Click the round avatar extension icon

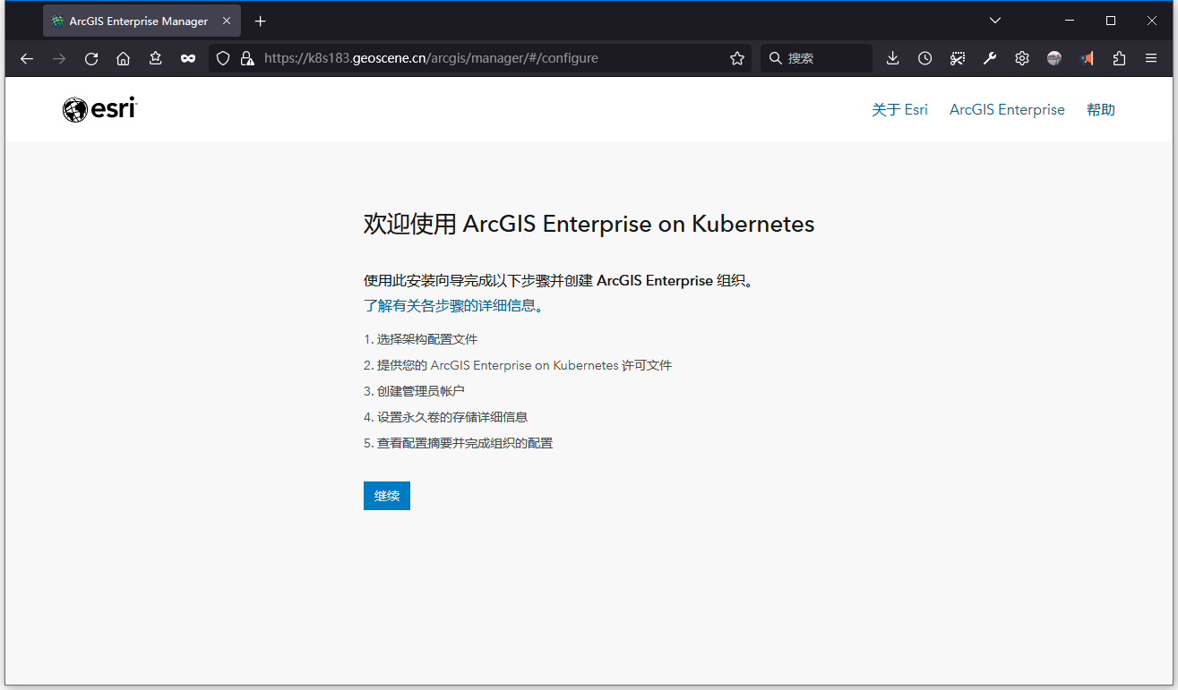click(1054, 58)
